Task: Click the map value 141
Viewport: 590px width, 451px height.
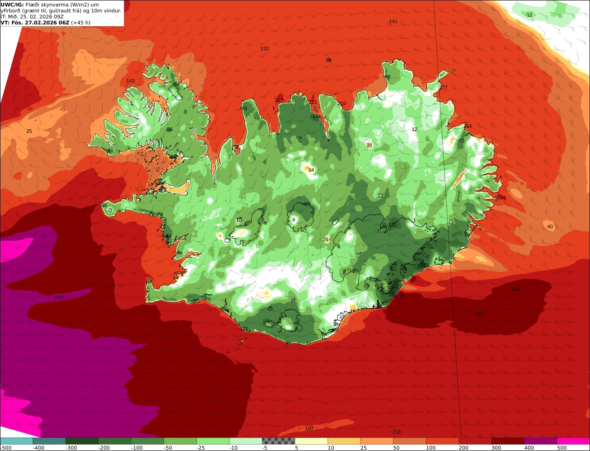Action: (393, 22)
